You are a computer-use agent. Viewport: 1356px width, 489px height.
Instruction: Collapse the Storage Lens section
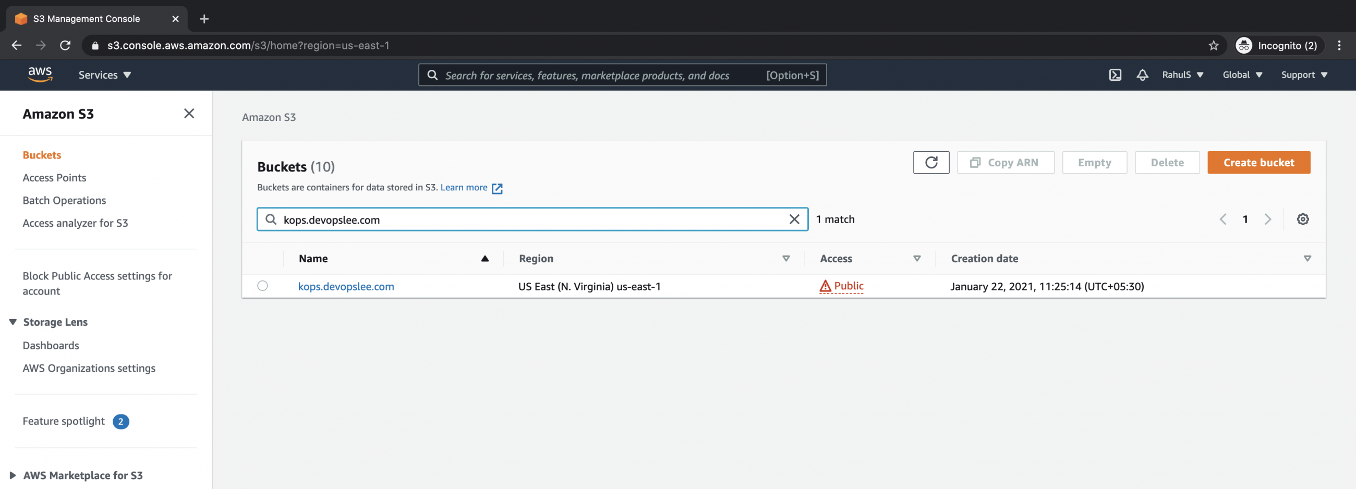13,322
